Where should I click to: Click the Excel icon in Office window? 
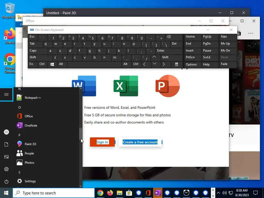(126, 86)
